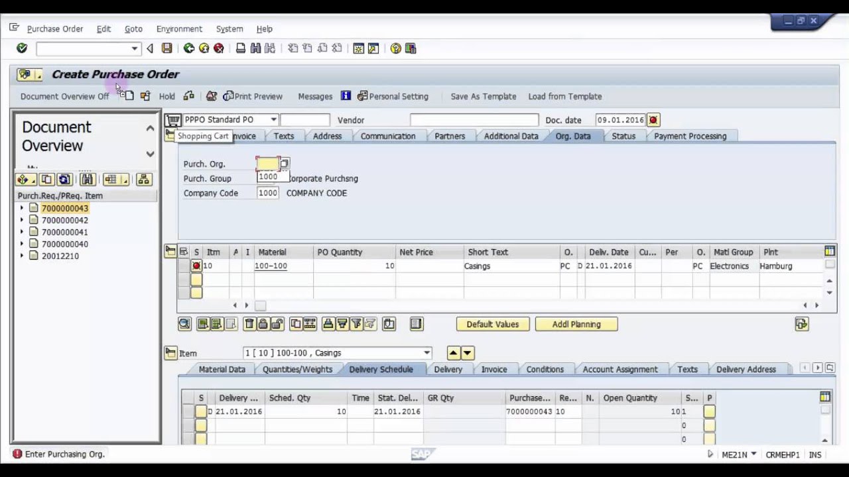This screenshot has width=849, height=477.
Task: Click the Find binoculars icon in toolbar
Action: pyautogui.click(x=255, y=48)
